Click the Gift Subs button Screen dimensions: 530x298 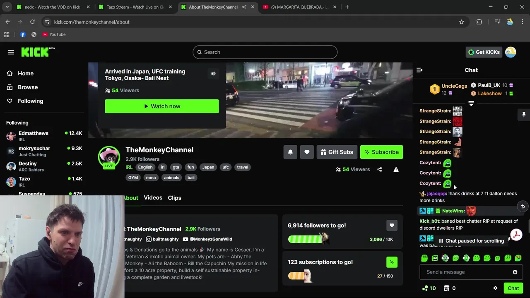[x=337, y=152]
